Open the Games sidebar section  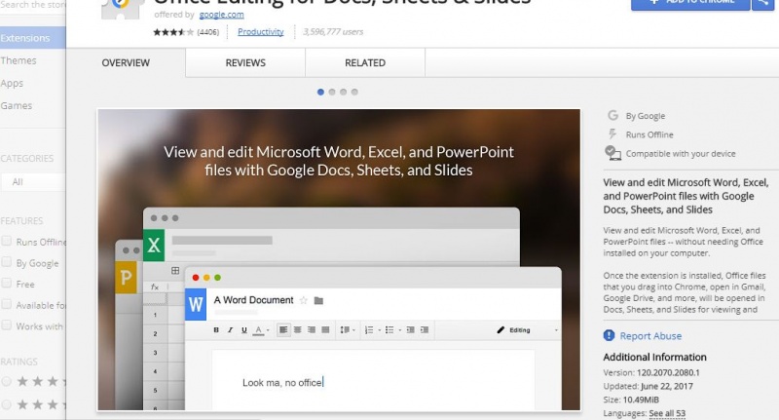[16, 105]
